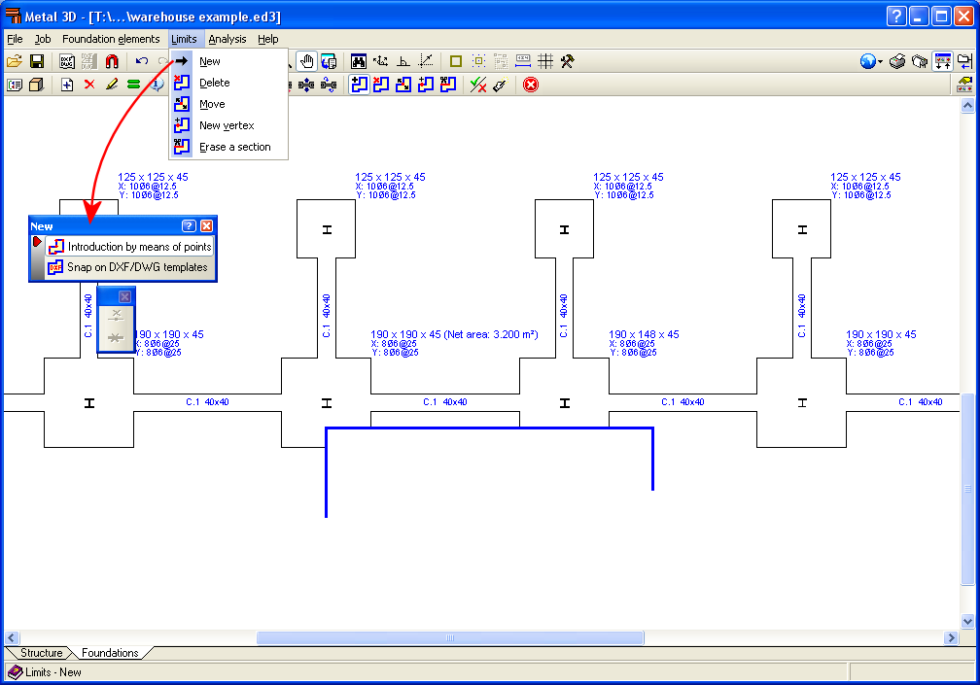Screen dimensions: 980x685
Task: Click the green equals match icon
Action: 133,85
